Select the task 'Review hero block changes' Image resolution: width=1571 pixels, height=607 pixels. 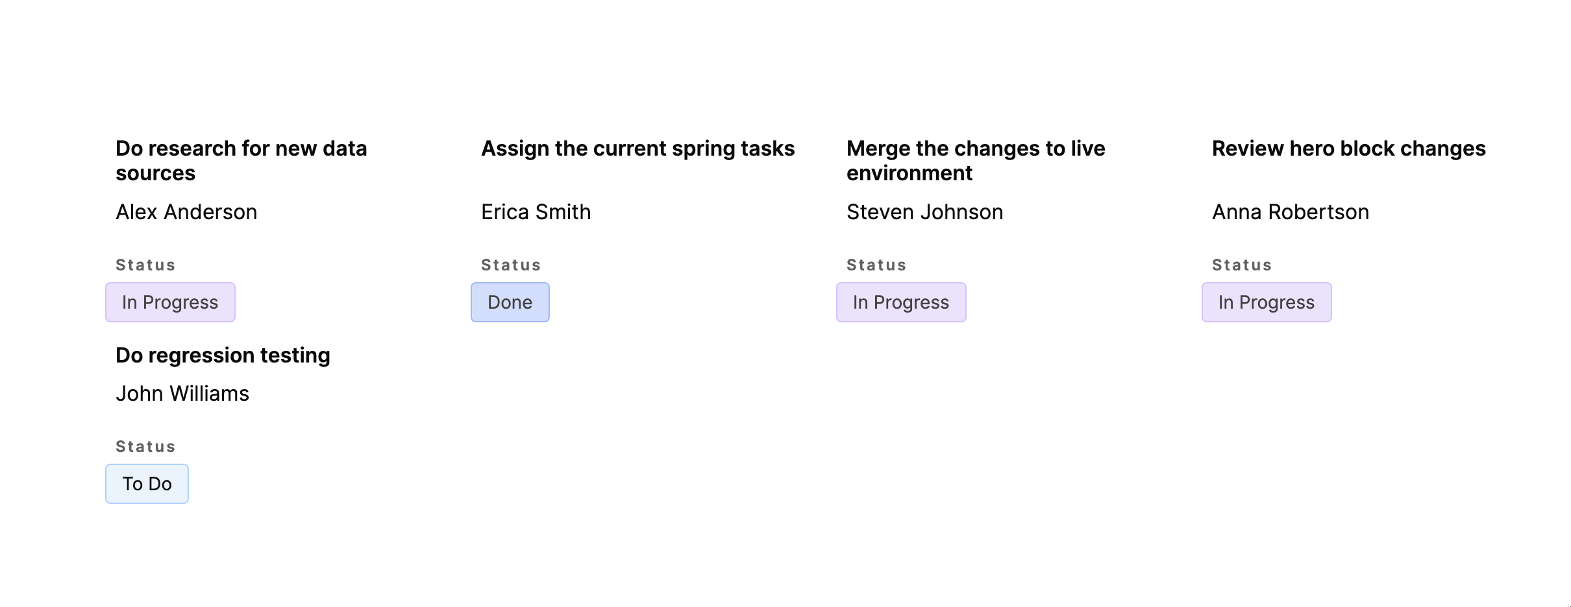tap(1348, 149)
